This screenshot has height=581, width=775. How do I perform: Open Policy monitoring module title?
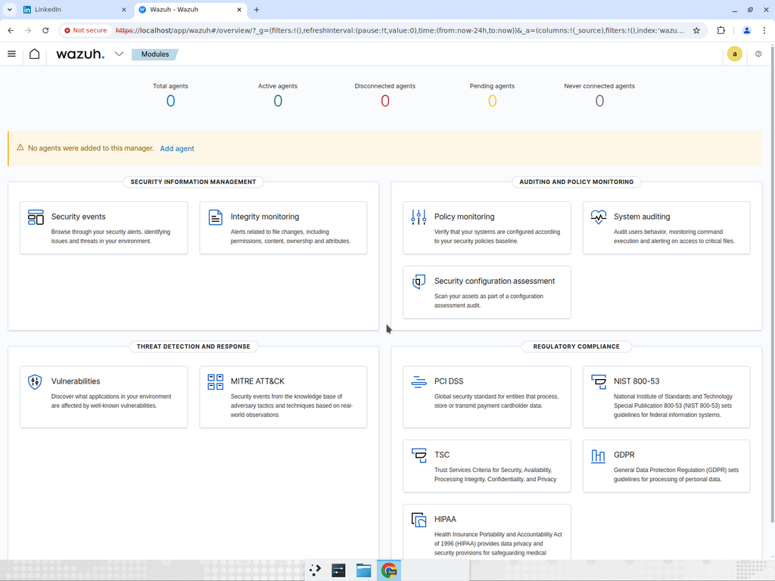click(464, 216)
